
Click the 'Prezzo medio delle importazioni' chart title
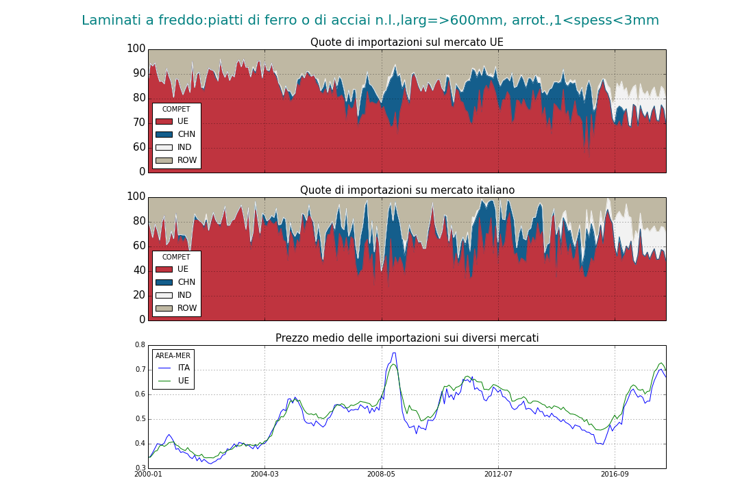(x=407, y=338)
